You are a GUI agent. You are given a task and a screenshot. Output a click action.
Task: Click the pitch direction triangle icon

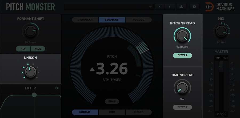(x=92, y=69)
